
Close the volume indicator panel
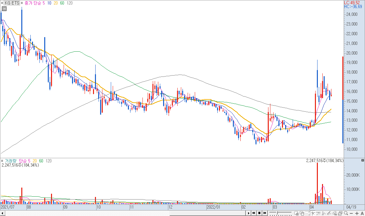363,160
